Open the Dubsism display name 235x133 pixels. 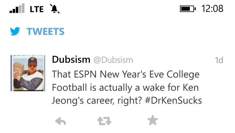[x=71, y=59]
